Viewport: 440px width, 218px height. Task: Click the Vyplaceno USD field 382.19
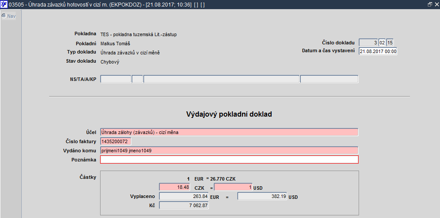click(x=262, y=196)
